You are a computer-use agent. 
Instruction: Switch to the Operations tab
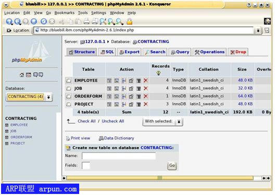coord(209,52)
